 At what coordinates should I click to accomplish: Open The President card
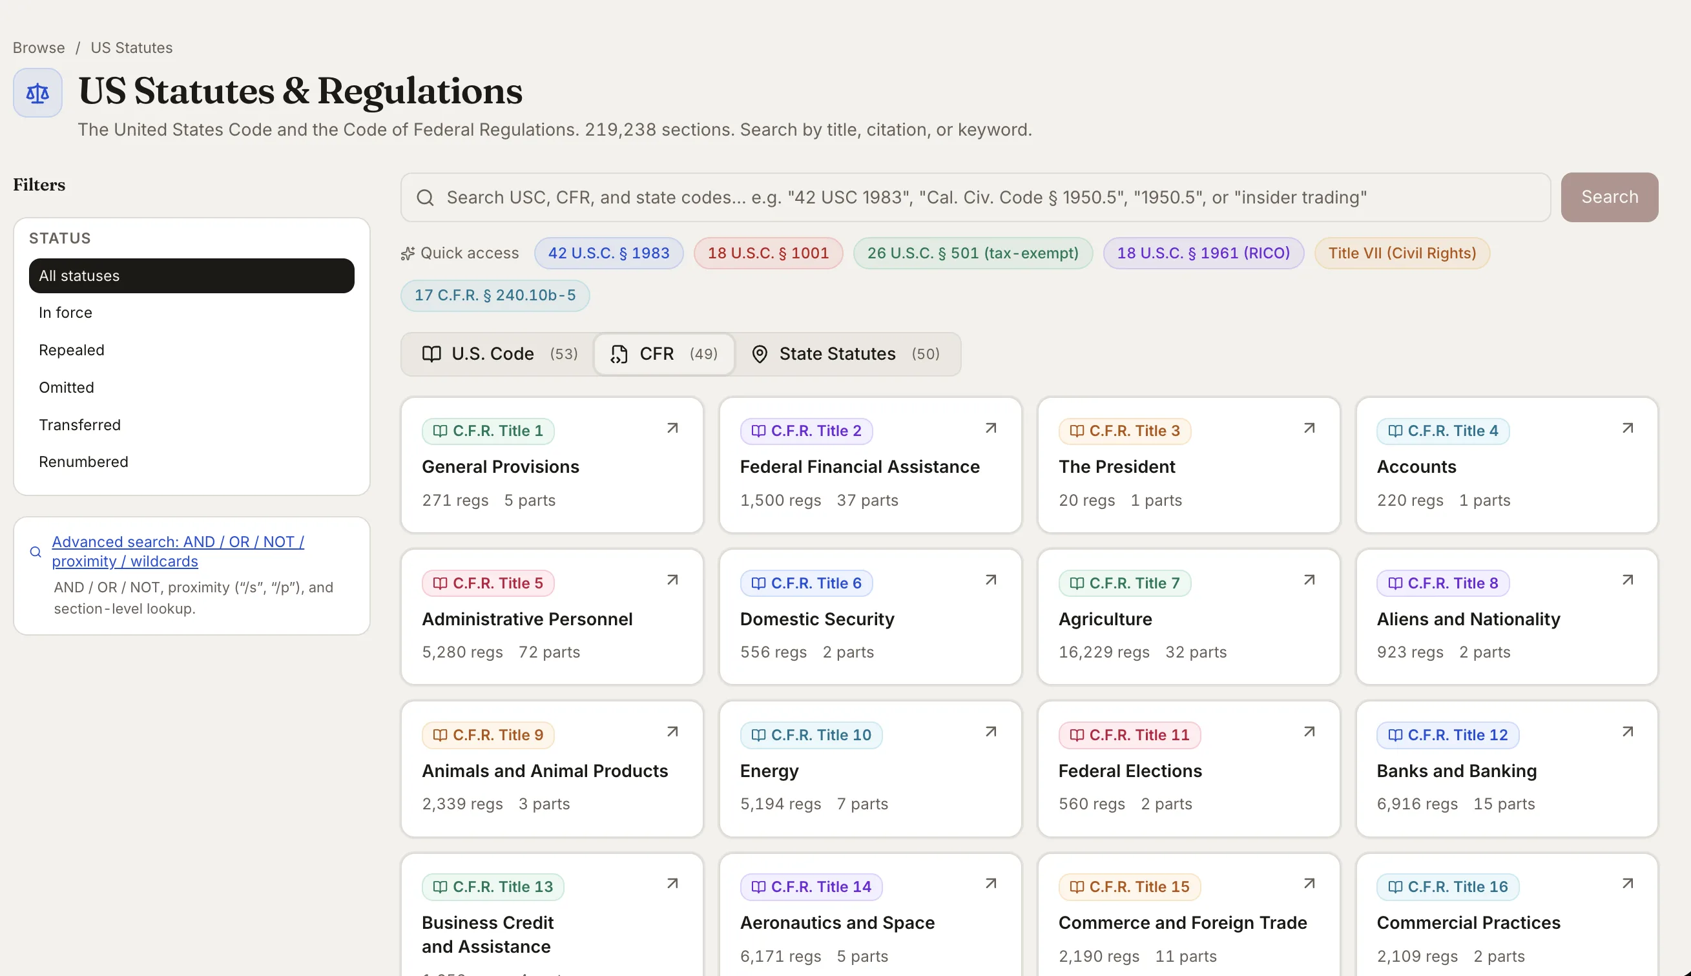click(1188, 465)
